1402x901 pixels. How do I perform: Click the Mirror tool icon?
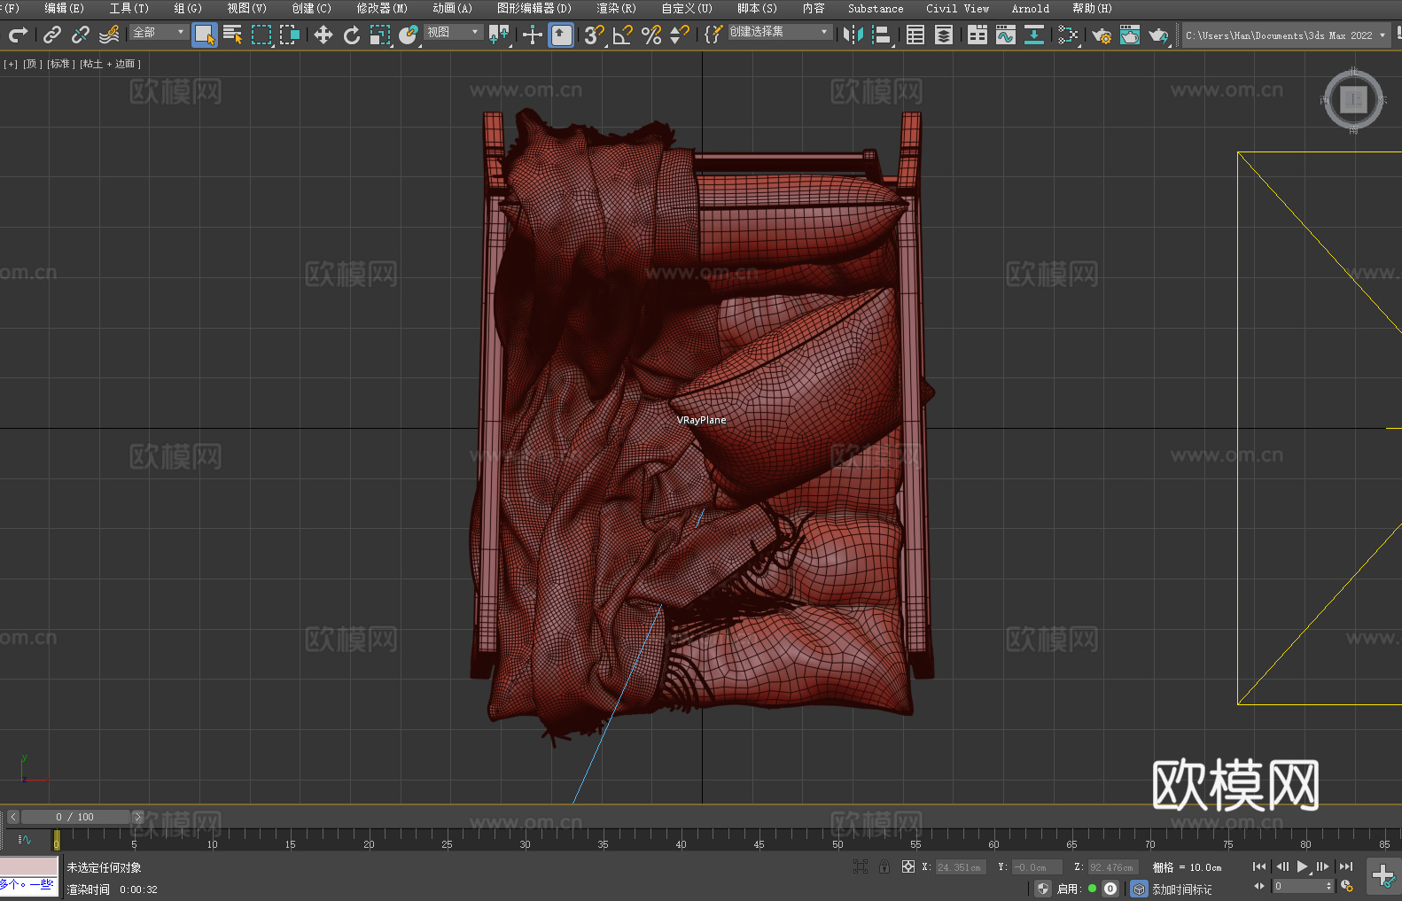pos(853,35)
